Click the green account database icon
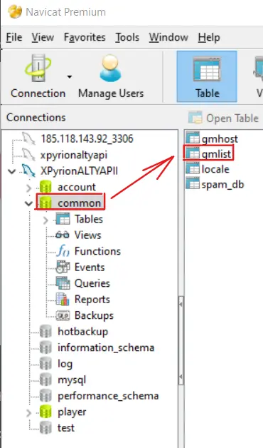 [x=45, y=187]
